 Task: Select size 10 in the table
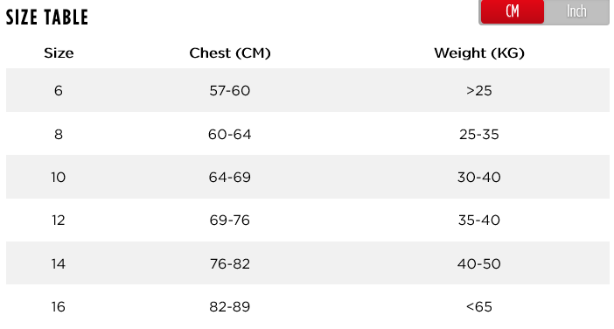(59, 177)
